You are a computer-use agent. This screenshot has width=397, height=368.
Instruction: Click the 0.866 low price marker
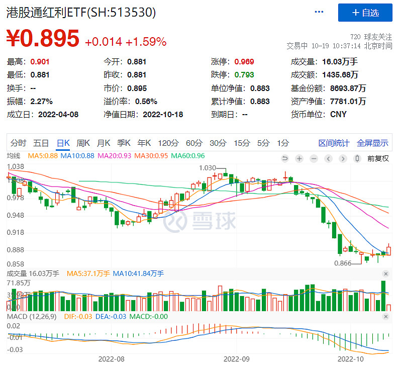[x=343, y=263]
